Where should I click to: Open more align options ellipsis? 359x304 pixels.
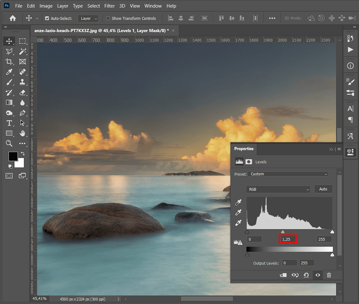tap(272, 18)
